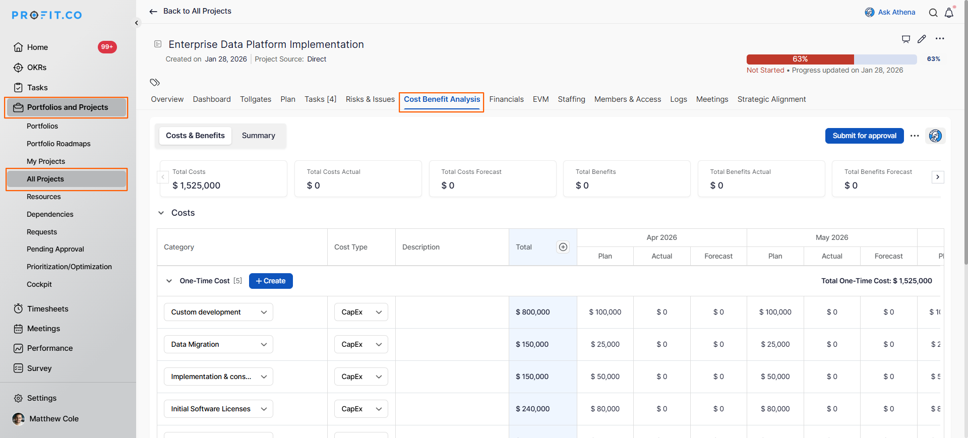Collapse the One-Time Cost group
Screen dimensions: 968x438
point(169,281)
